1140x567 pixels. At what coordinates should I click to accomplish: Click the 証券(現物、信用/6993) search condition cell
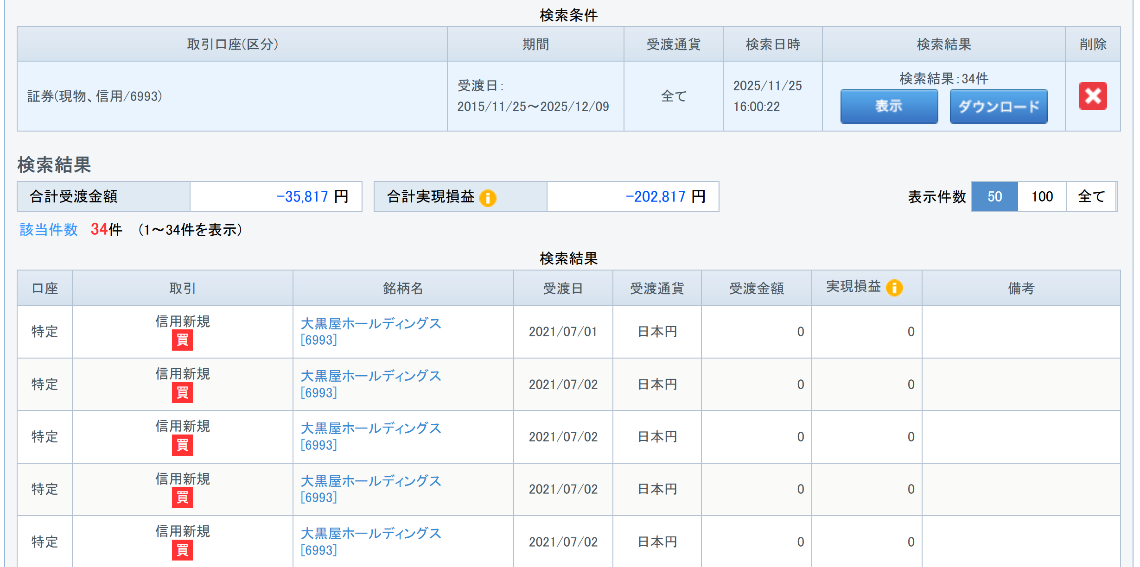tap(95, 96)
